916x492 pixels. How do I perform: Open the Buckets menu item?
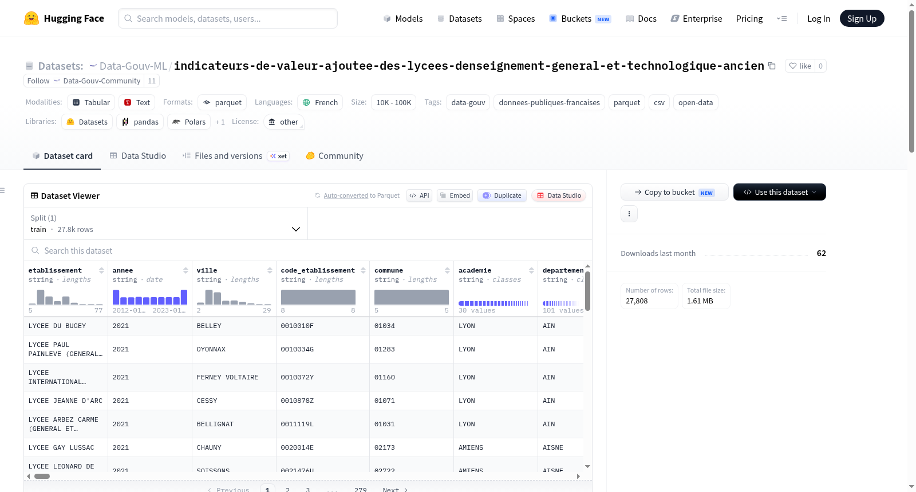tap(580, 18)
